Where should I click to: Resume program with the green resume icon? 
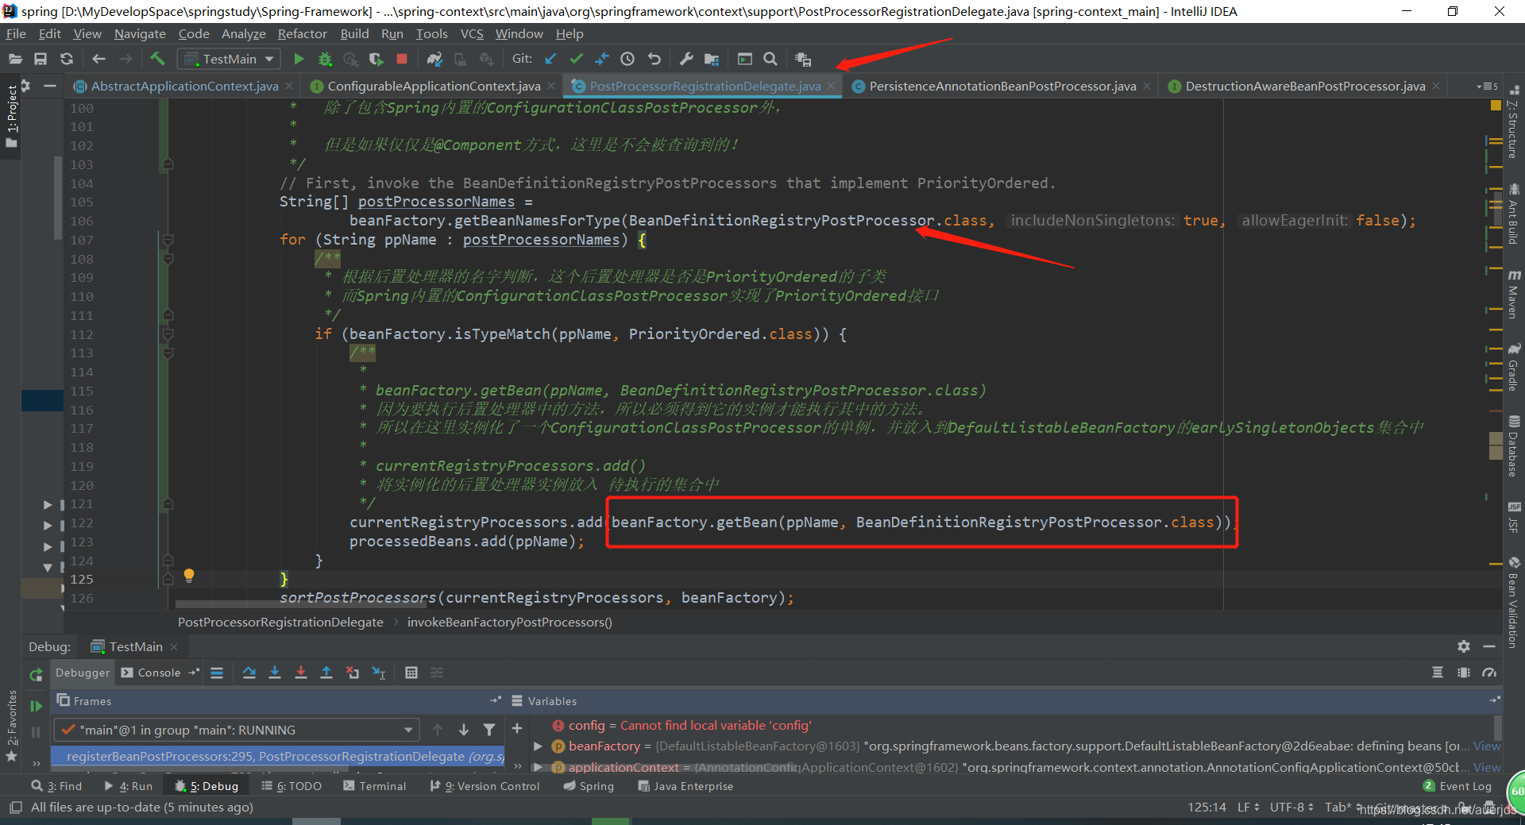tap(36, 706)
